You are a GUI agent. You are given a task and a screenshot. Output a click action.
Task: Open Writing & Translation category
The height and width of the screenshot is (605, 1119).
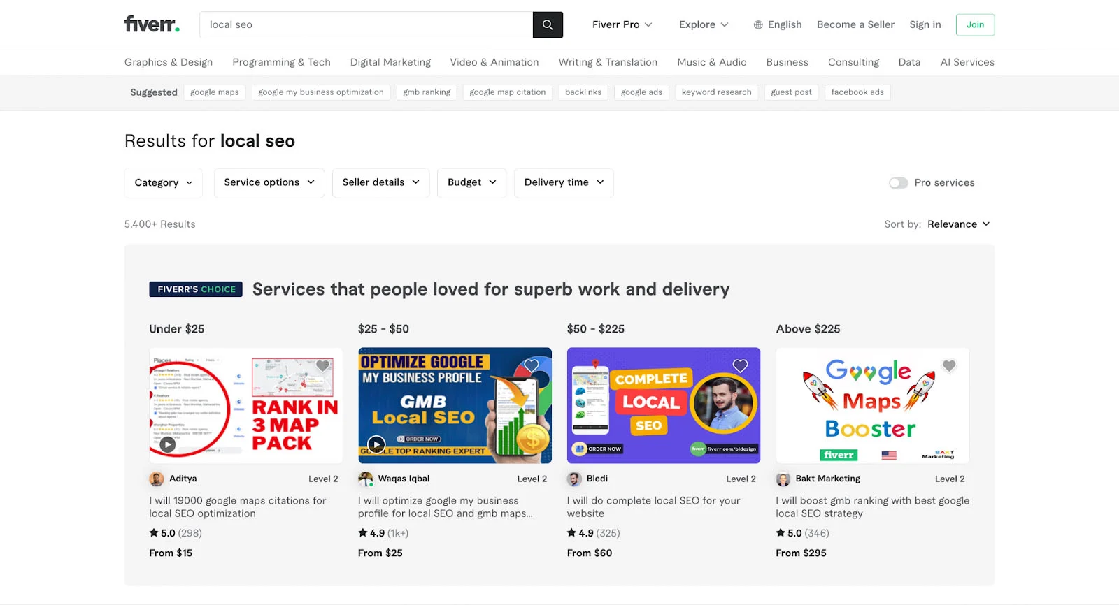[x=608, y=62]
